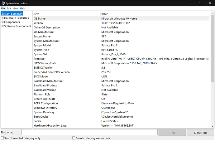Click the Locale item
Viewport: 215px width, 141px height.
tap(38, 121)
